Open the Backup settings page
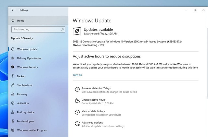 38,76
